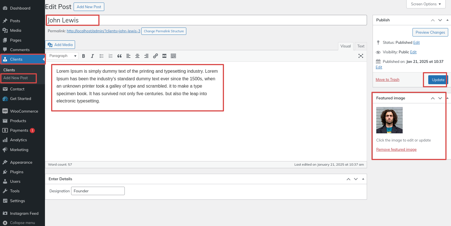The image size is (451, 226).
Task: Insert or edit a link
Action: tap(155, 56)
